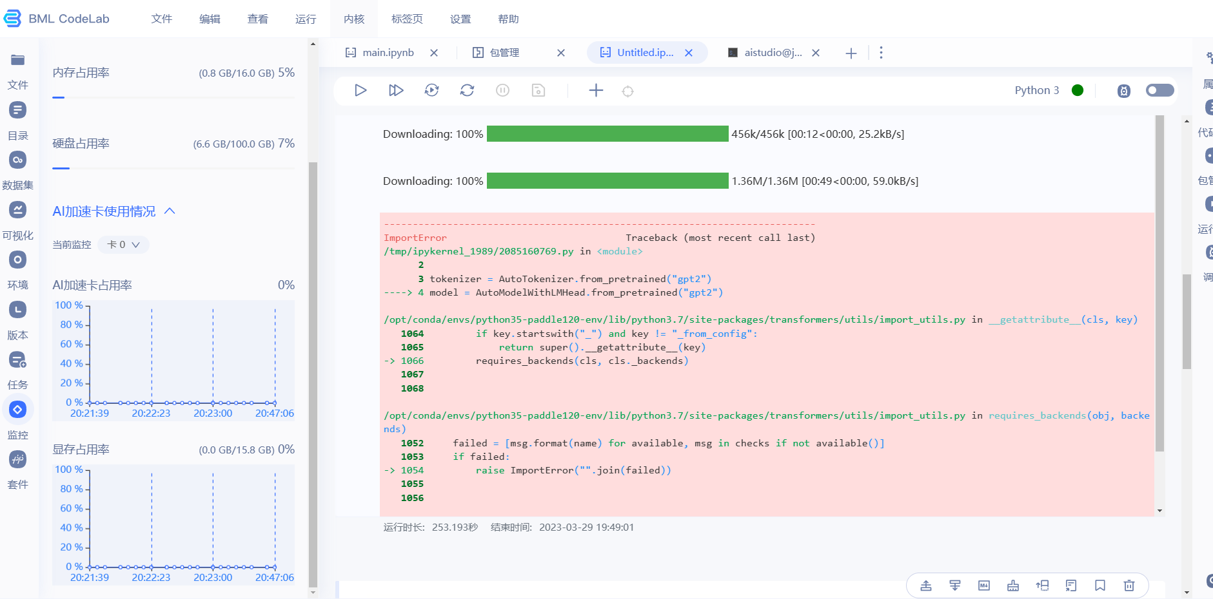Close the 包管理 tab
Image resolution: width=1213 pixels, height=599 pixels.
pyautogui.click(x=561, y=53)
